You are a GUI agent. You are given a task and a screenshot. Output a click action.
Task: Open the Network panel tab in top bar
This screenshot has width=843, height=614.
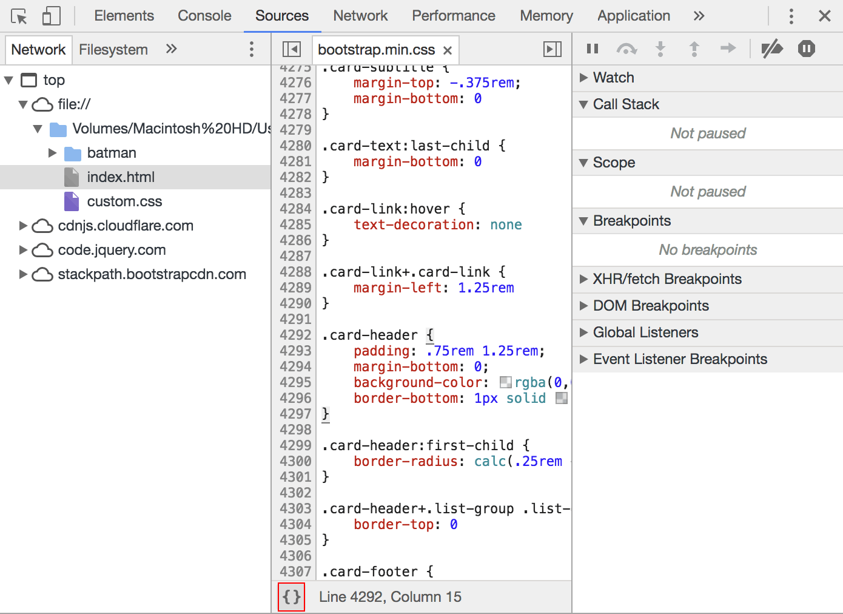(360, 16)
